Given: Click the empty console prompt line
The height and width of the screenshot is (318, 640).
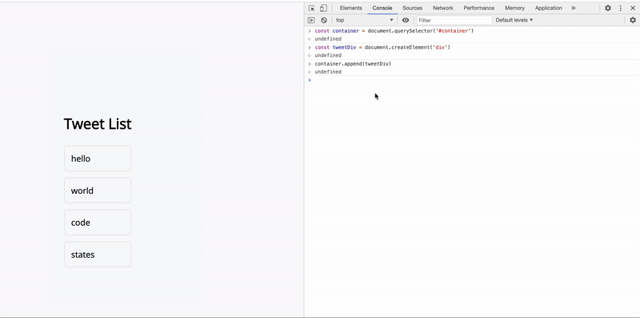Looking at the screenshot, I should click(472, 80).
